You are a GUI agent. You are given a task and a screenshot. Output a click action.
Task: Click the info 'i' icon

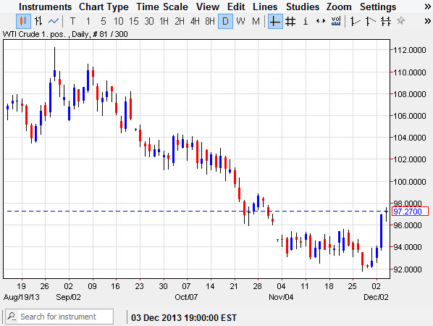[x=305, y=21]
